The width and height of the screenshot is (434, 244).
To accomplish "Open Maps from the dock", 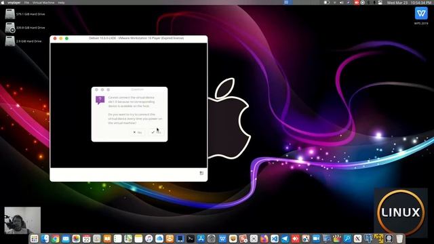I will (128, 239).
